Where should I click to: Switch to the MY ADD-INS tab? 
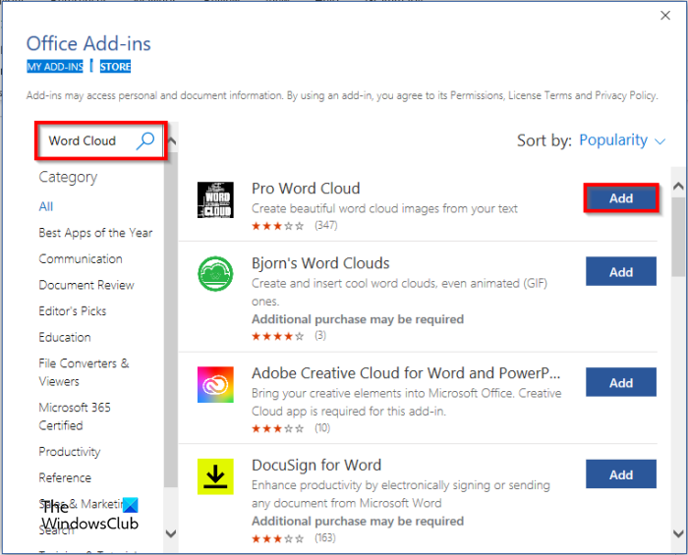[54, 67]
